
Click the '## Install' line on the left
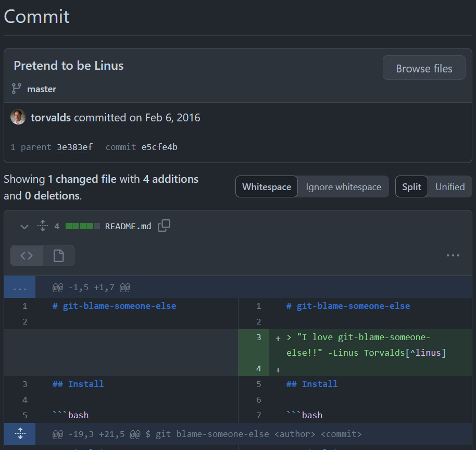click(x=78, y=384)
